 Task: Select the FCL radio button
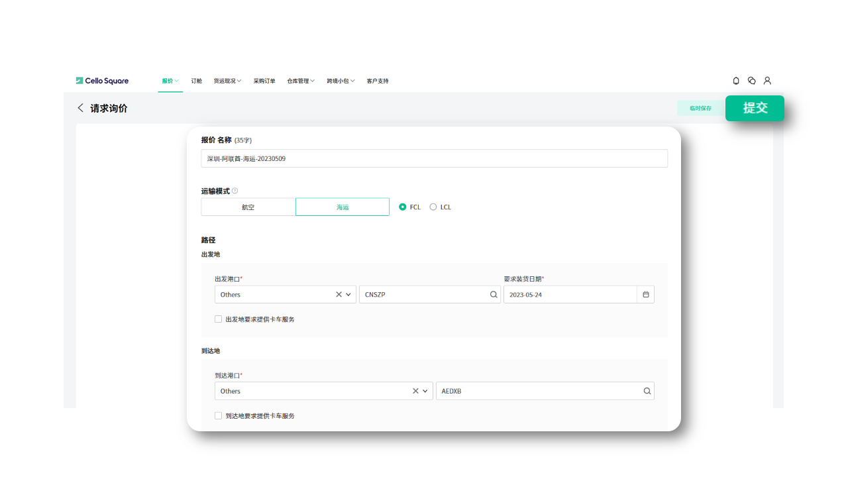[403, 207]
